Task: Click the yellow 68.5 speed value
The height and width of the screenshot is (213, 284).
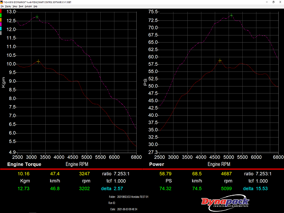Action: [x=197, y=174]
